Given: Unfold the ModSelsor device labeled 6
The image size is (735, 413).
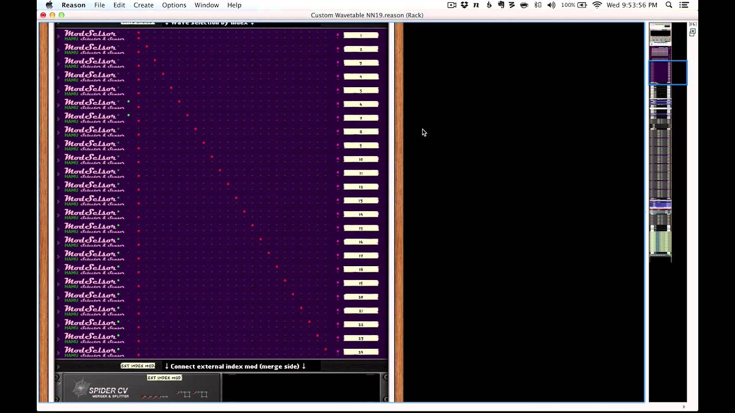Looking at the screenshot, I should point(59,104).
